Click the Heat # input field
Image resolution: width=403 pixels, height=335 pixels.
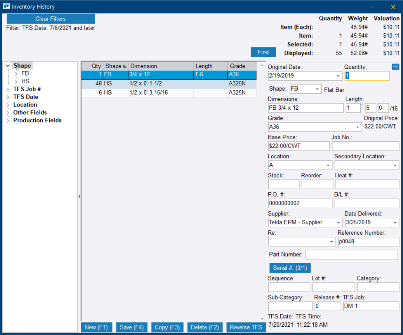coord(367,184)
